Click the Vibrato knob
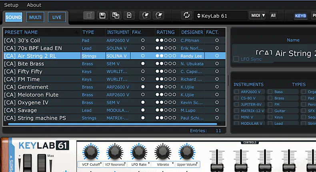The width and height of the screenshot is (316, 172). coord(163,152)
